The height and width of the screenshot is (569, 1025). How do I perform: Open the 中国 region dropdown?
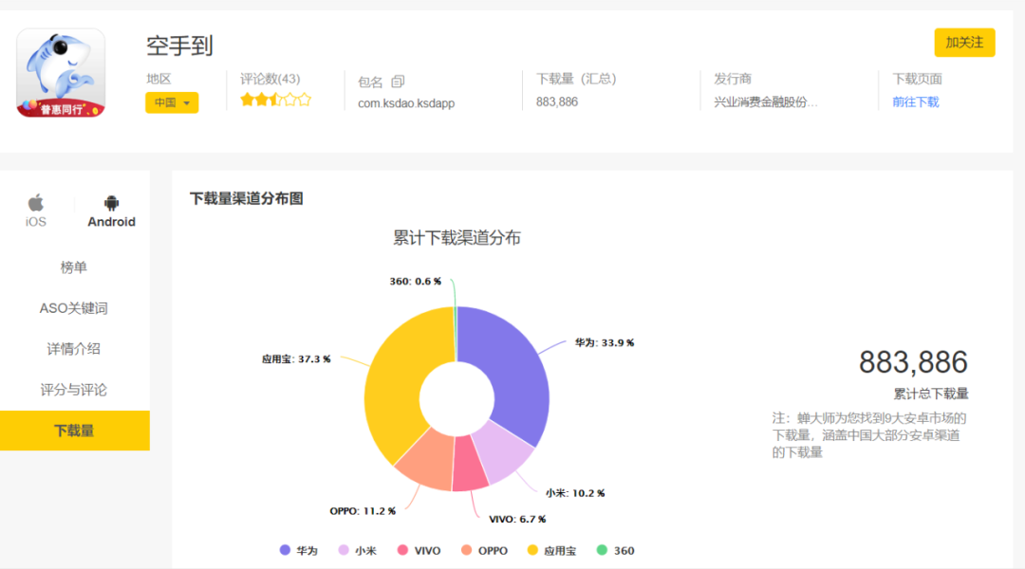[x=172, y=102]
